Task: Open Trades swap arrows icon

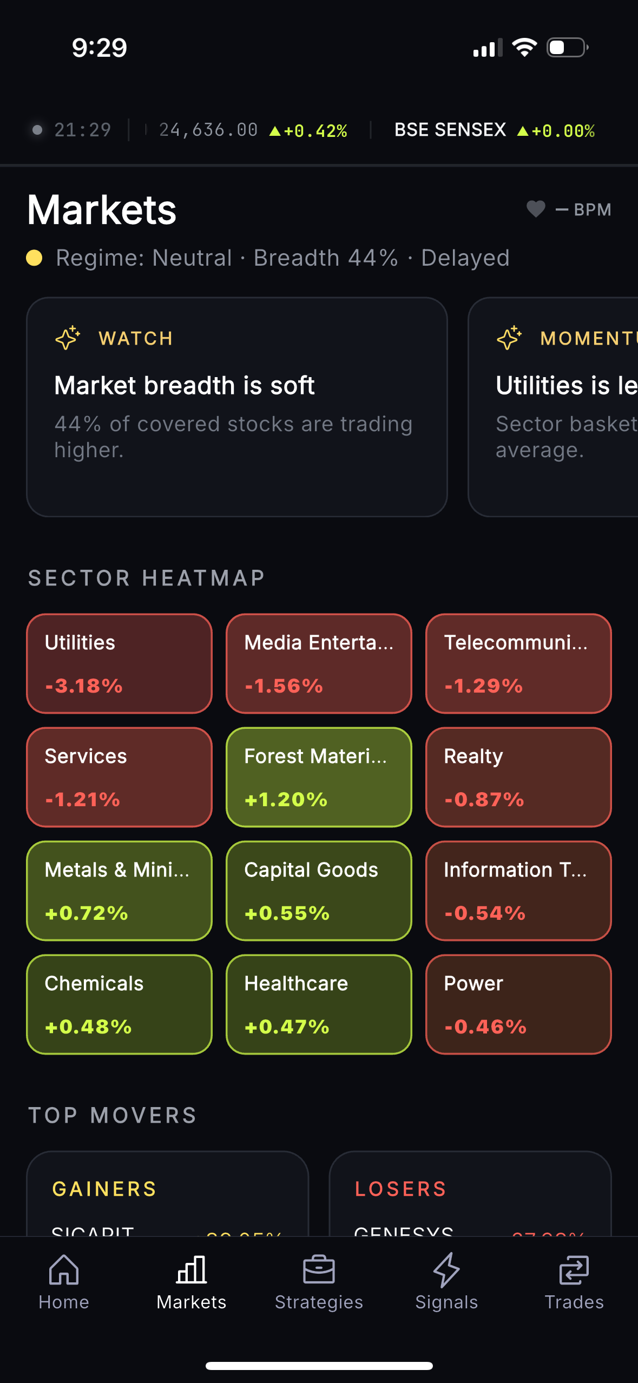Action: click(x=574, y=1269)
